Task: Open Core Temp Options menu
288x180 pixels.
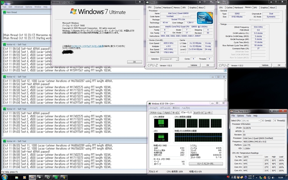Action: 240,116
